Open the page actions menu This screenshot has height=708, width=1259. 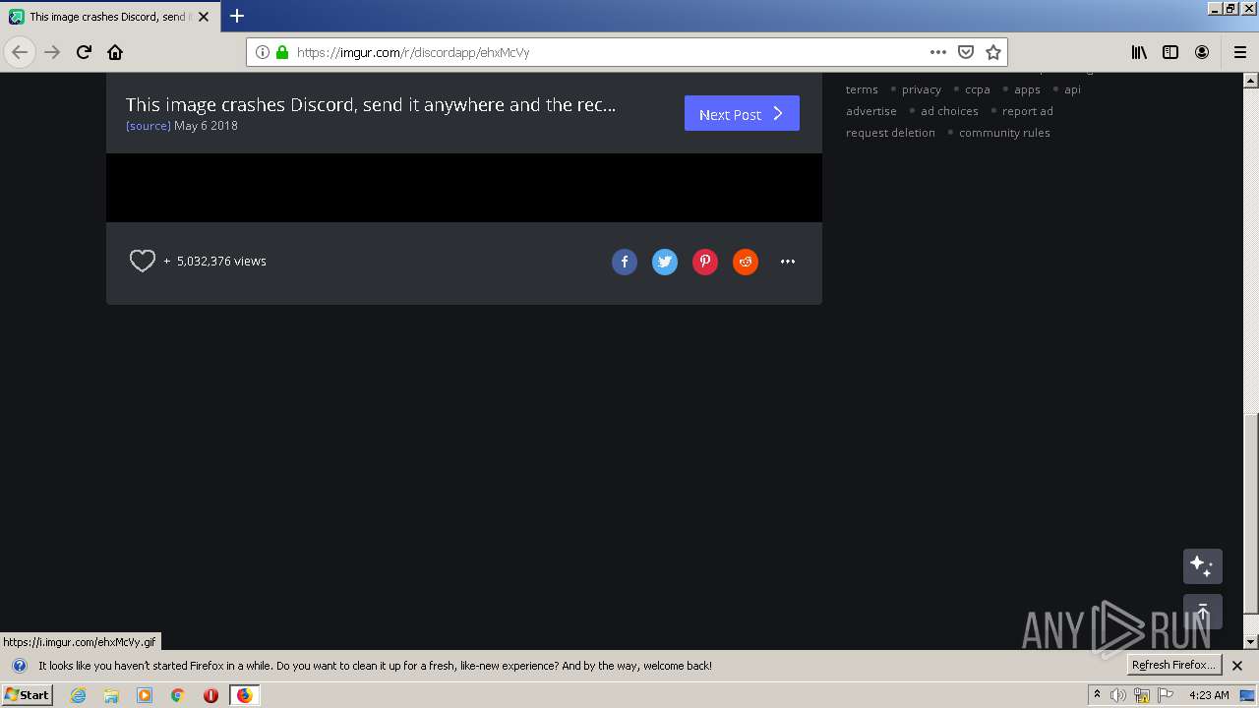(x=938, y=52)
